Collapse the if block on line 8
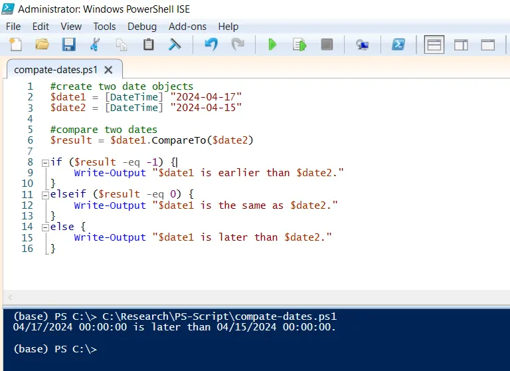 44,162
